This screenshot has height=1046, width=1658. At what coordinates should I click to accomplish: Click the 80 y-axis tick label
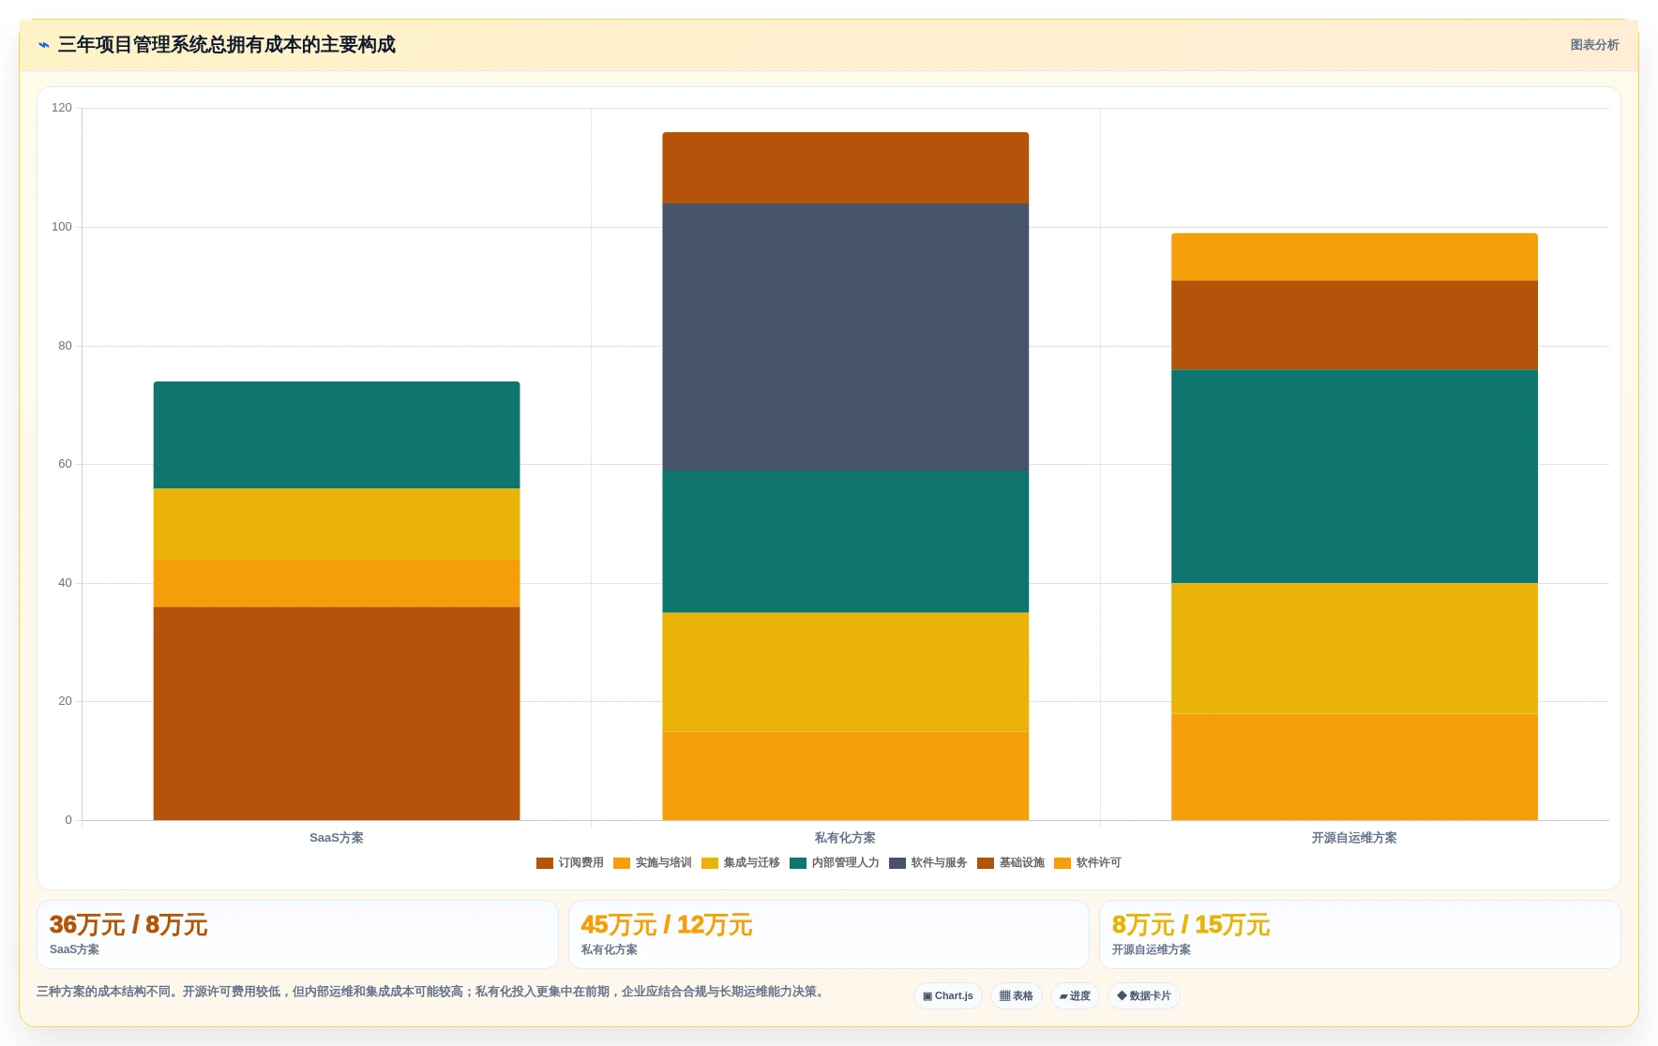[x=65, y=346]
